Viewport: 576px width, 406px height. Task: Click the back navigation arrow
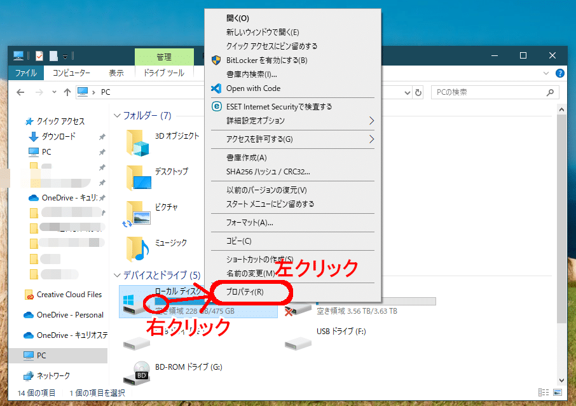coord(20,92)
